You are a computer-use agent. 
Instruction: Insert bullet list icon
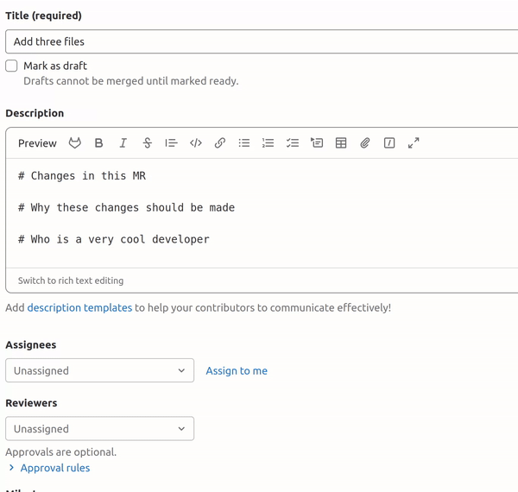tap(244, 143)
